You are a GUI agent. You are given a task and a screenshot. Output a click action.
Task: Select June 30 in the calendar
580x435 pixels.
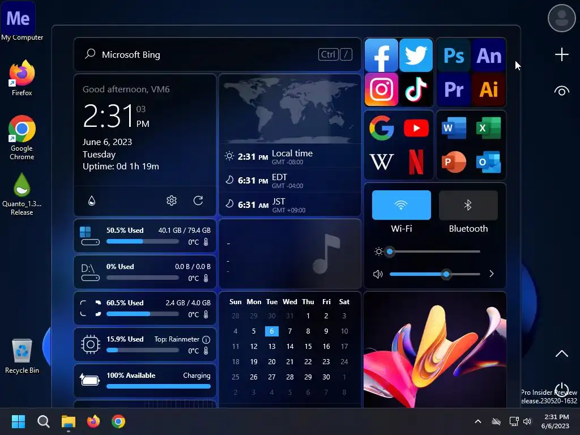click(326, 377)
